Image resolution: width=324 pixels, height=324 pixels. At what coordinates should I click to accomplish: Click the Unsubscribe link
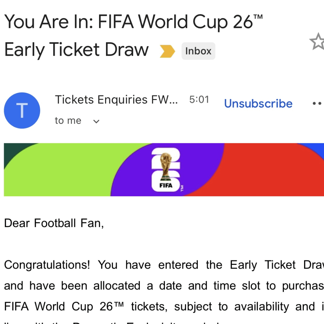[x=258, y=103]
